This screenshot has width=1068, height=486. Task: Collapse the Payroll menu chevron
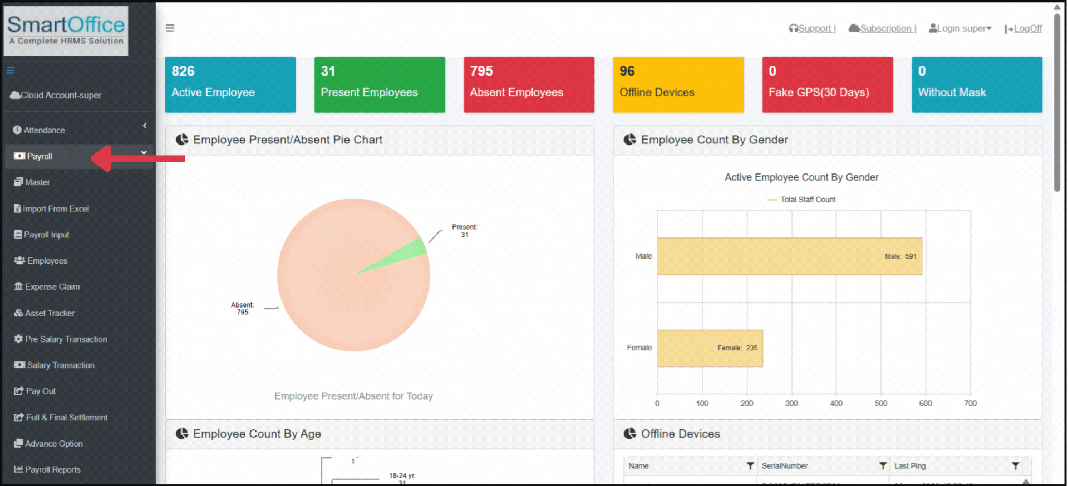click(x=144, y=152)
